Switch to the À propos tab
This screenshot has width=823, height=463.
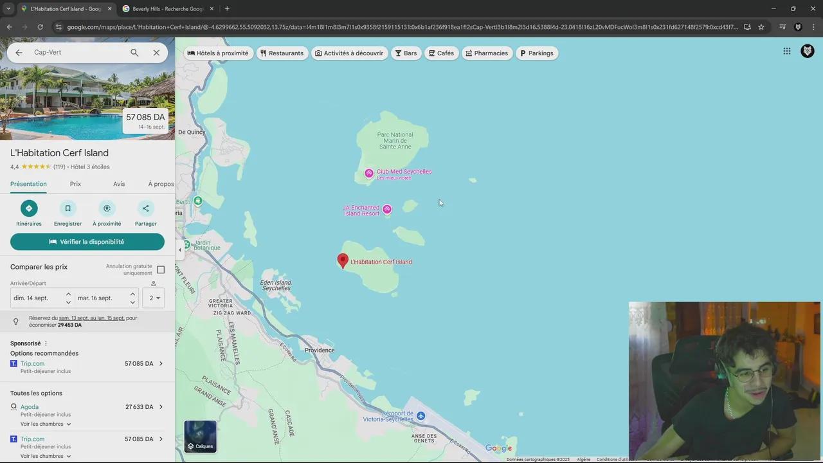pos(161,184)
